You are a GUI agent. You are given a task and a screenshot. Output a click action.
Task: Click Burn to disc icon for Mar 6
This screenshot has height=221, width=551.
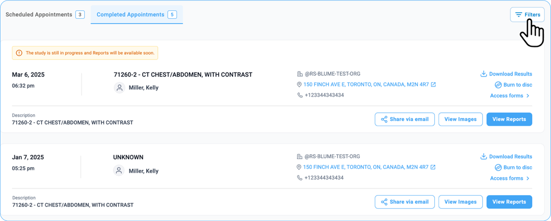pos(498,85)
